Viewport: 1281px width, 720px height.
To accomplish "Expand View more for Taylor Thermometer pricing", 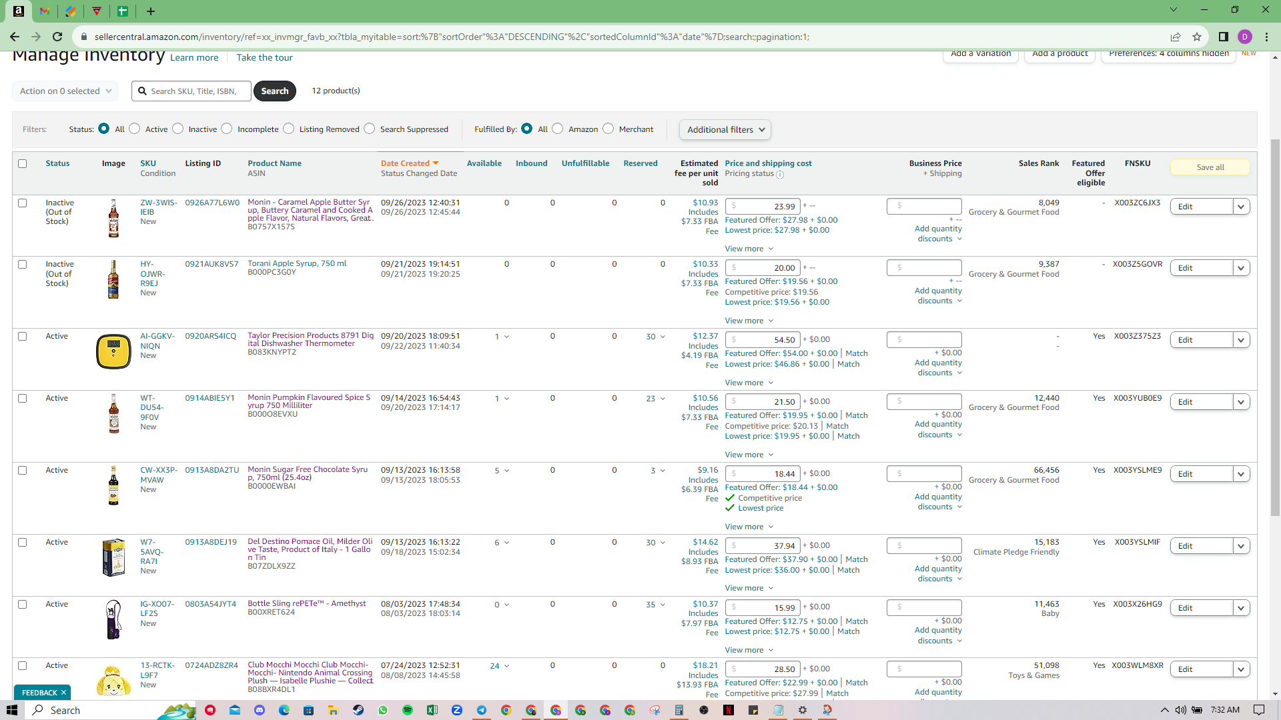I will (x=749, y=383).
